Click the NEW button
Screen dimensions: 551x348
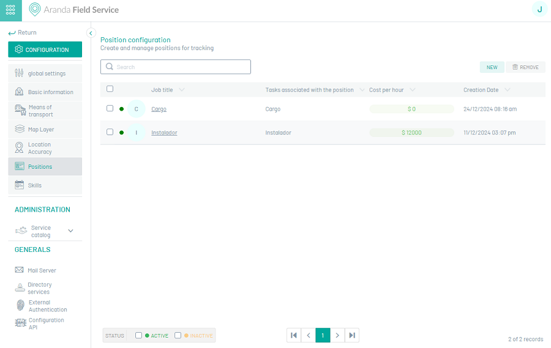click(x=492, y=67)
